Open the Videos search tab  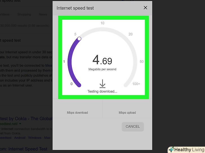point(5,14)
